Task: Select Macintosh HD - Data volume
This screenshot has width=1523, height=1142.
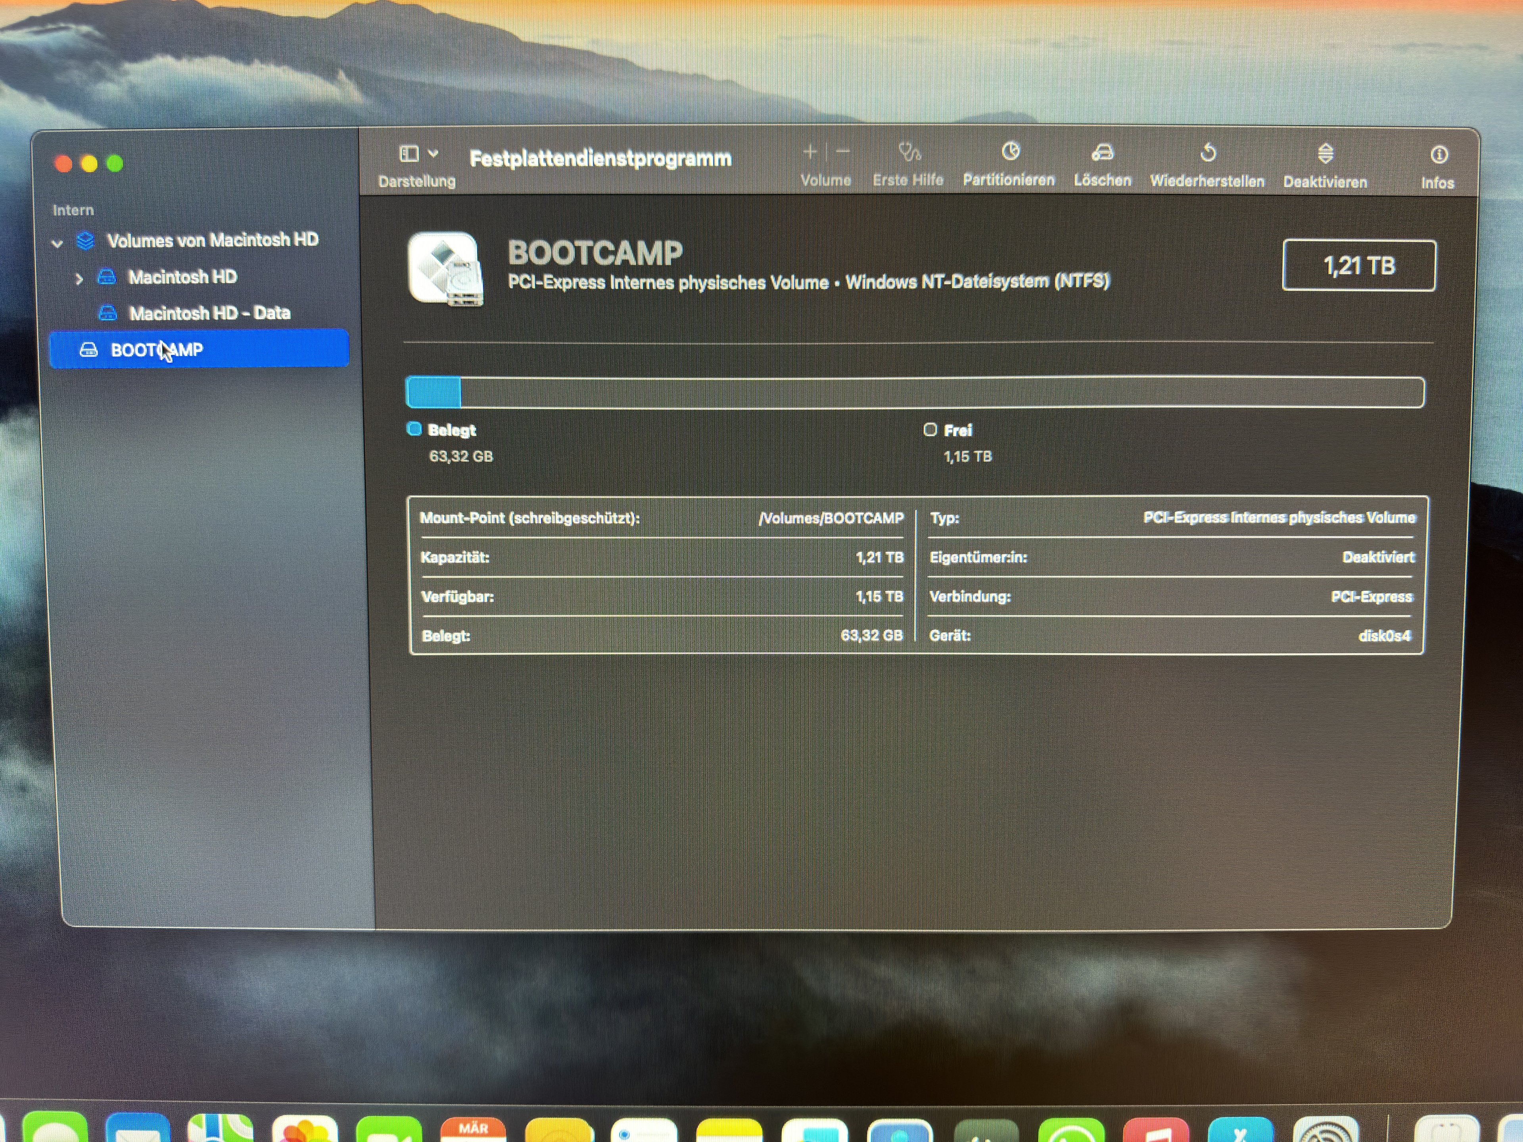Action: point(209,313)
